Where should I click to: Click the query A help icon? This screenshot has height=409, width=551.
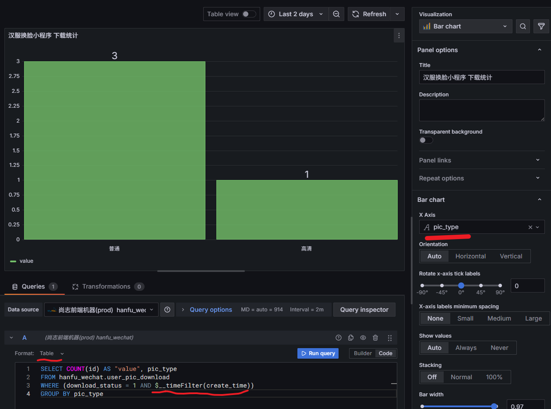(338, 338)
